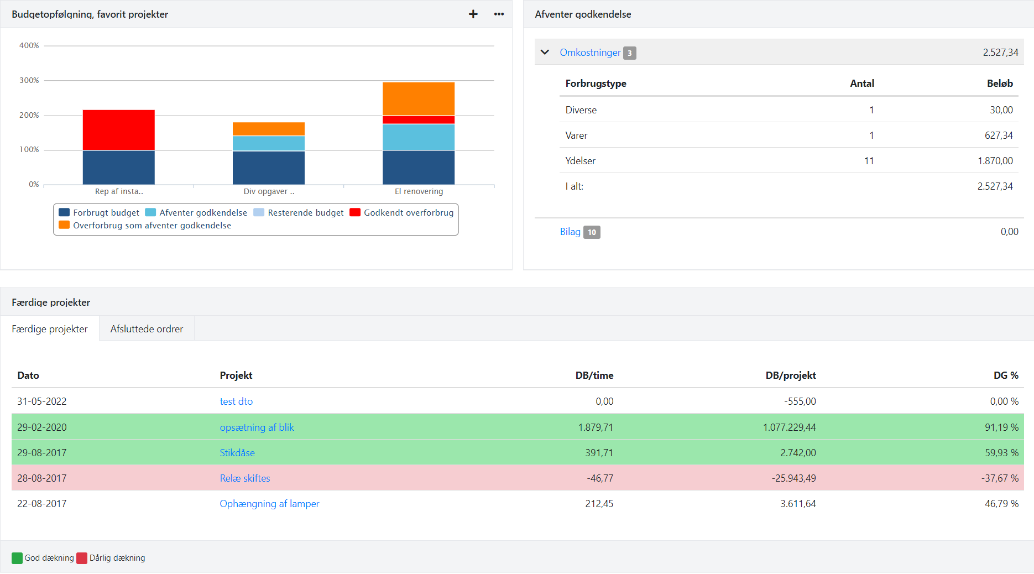Screen dimensions: 1034x574
Task: Open the three-dots menu in Budgetopfølgning panel
Action: (499, 14)
